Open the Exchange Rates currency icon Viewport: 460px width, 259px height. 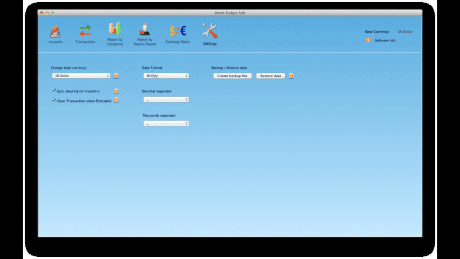[178, 31]
